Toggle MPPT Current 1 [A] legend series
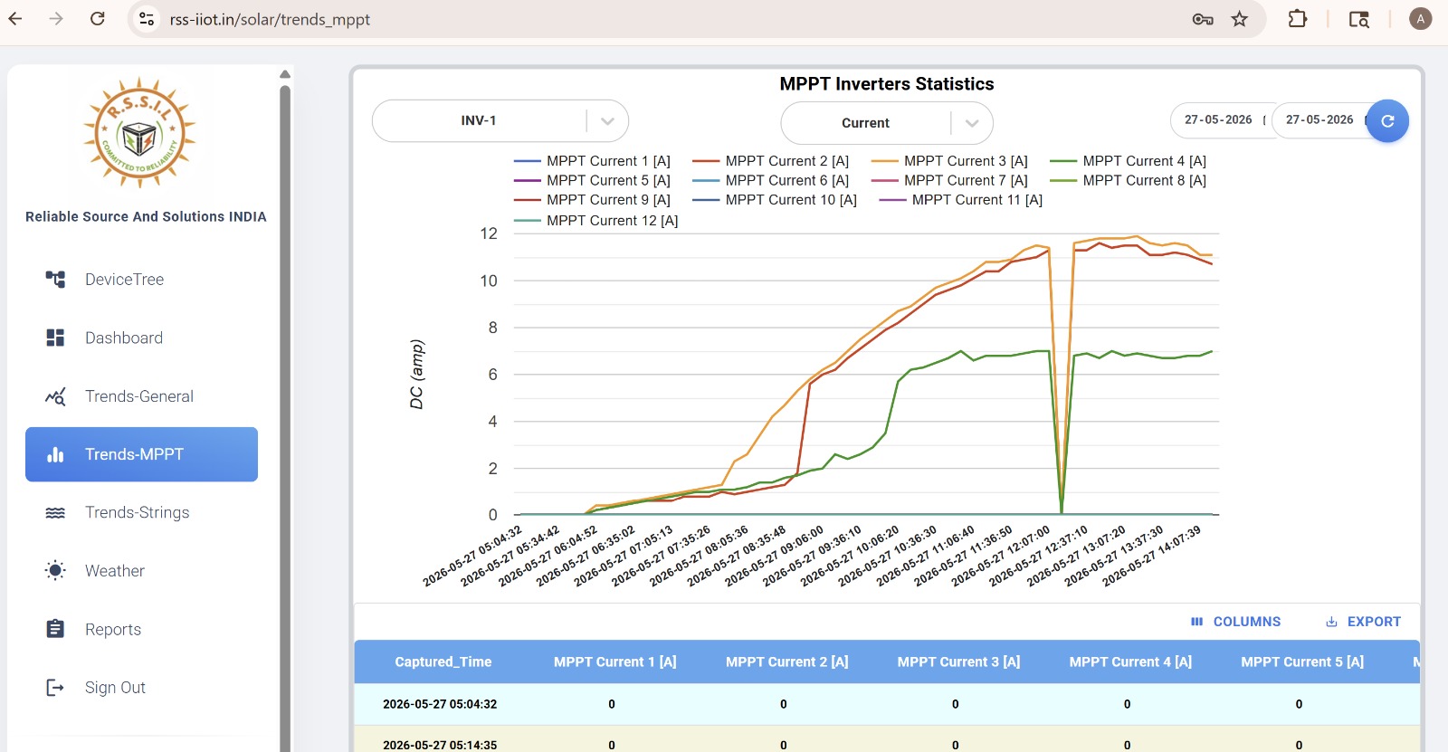This screenshot has height=752, width=1448. 593,161
